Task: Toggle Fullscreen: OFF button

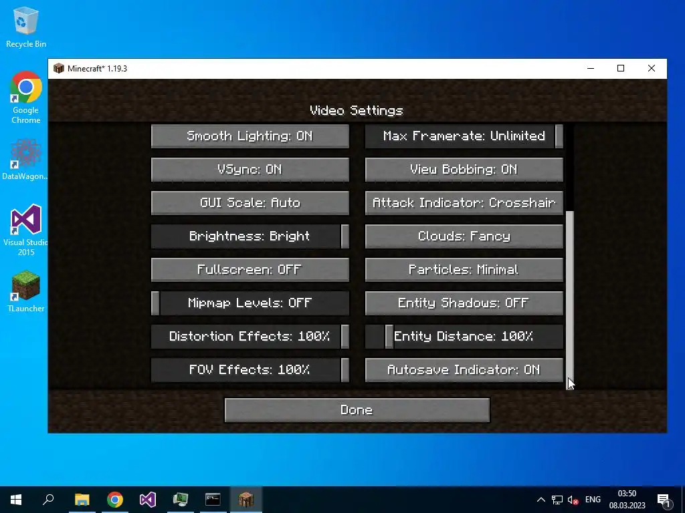Action: tap(250, 270)
